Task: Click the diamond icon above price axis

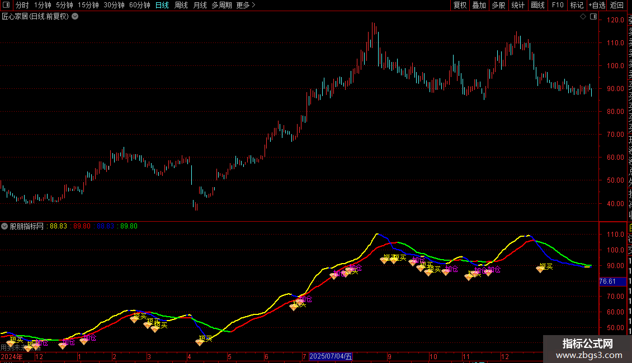Action: 583,17
